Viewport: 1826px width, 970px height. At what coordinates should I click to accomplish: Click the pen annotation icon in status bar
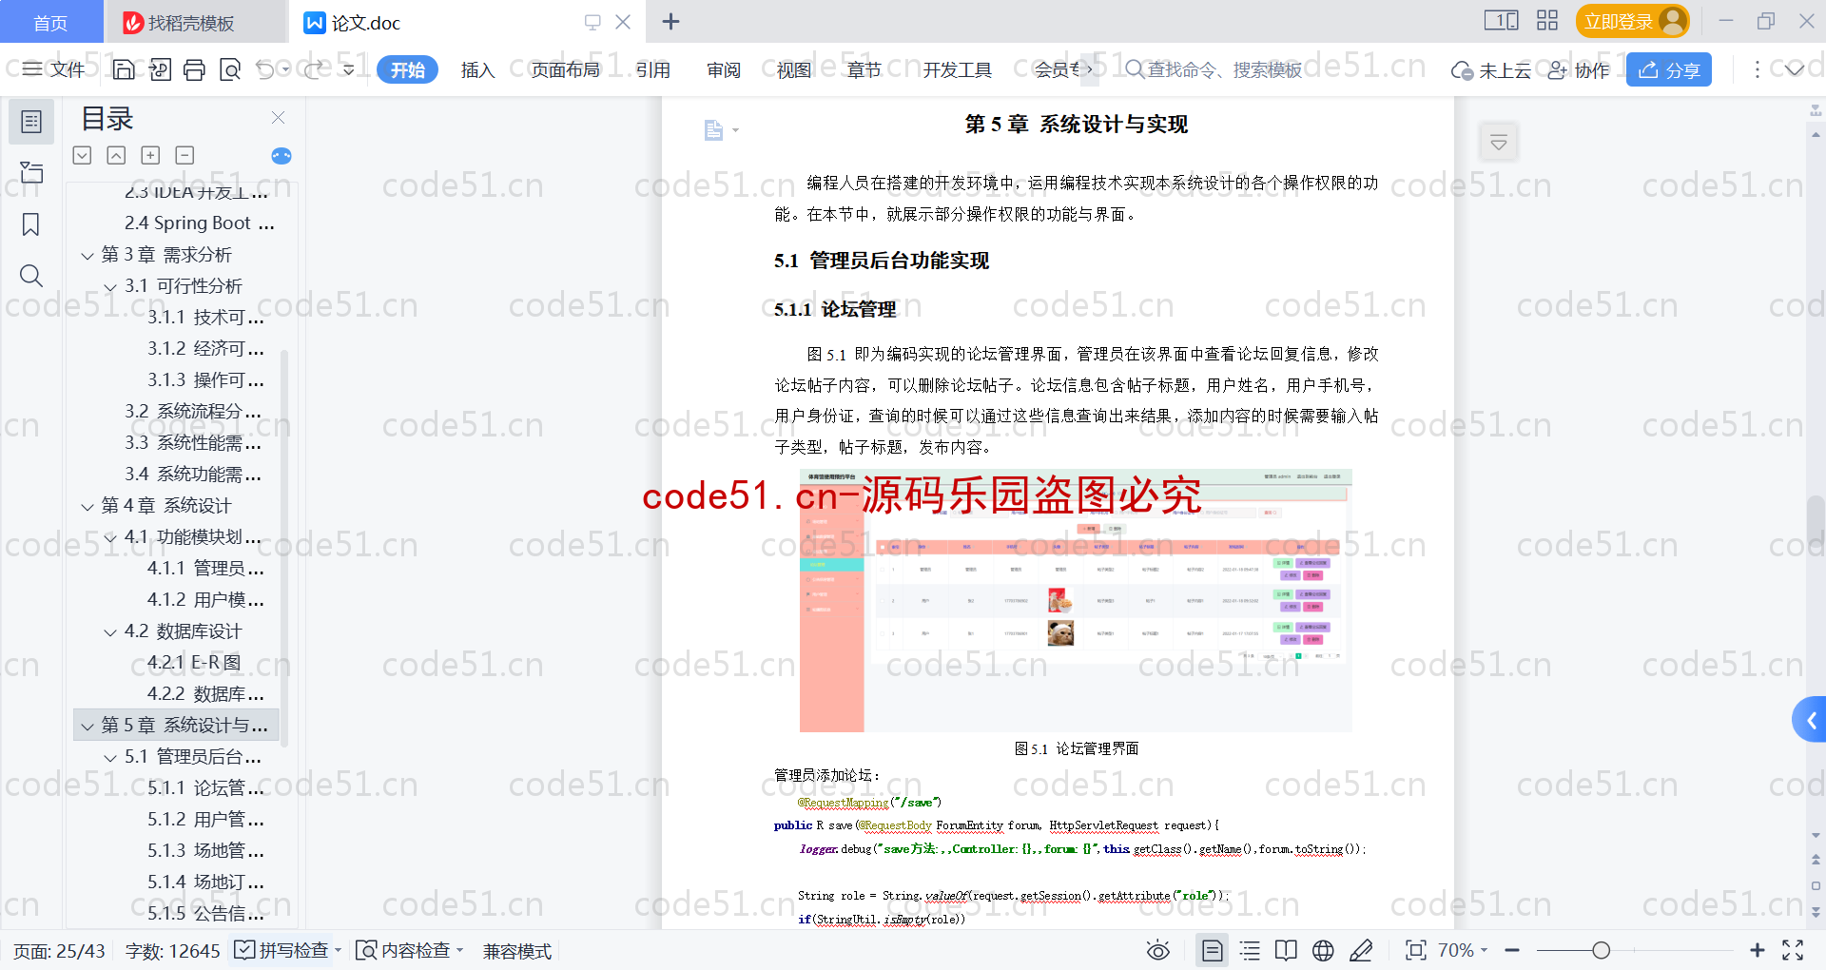pyautogui.click(x=1361, y=950)
